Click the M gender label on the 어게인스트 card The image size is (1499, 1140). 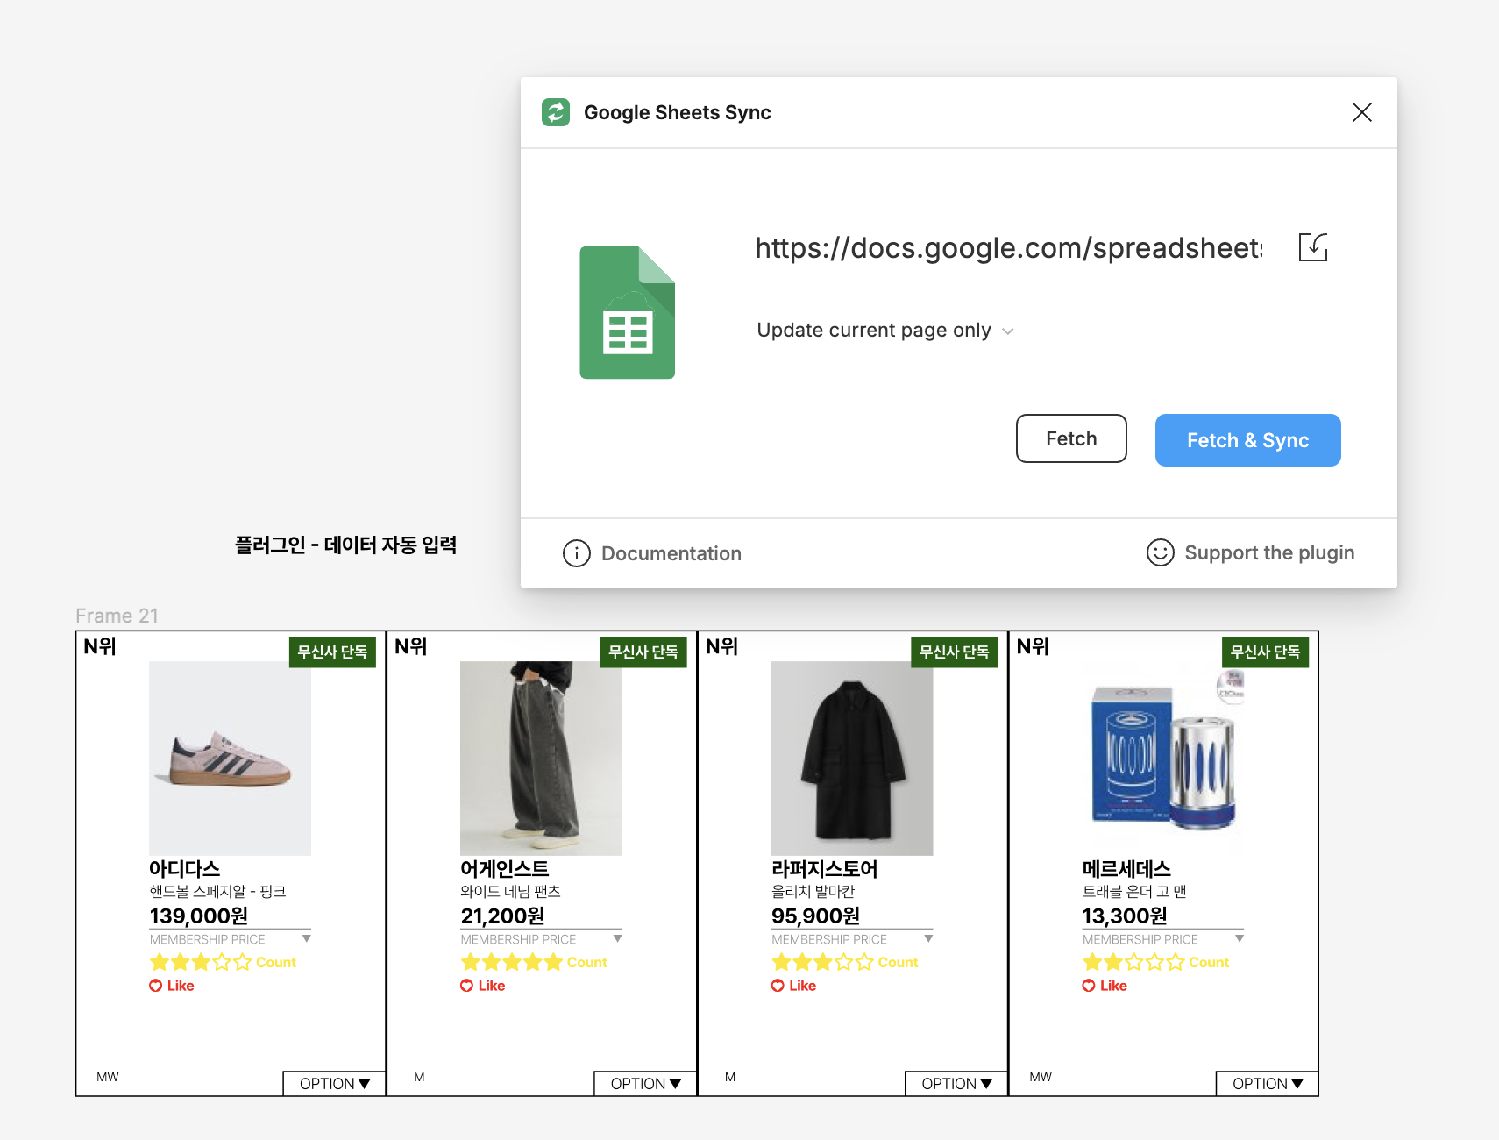pos(419,1077)
